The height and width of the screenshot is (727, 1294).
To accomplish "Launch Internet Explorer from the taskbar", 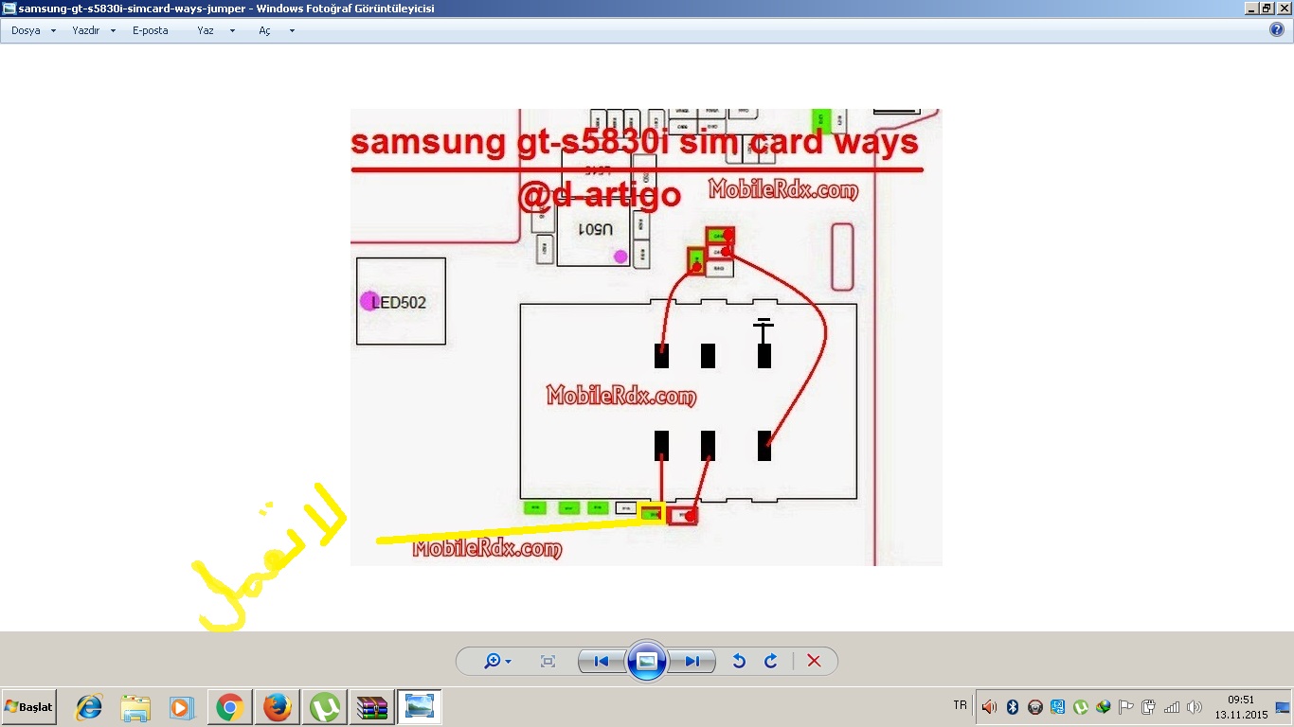I will tap(89, 707).
